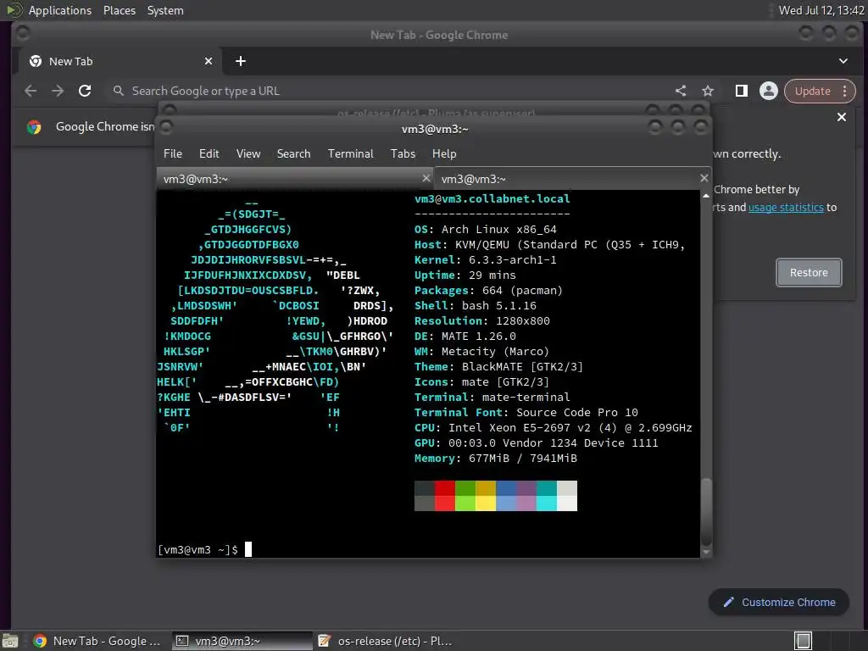868x651 pixels.
Task: Click the terminal scrollbar up arrow
Action: point(706,196)
